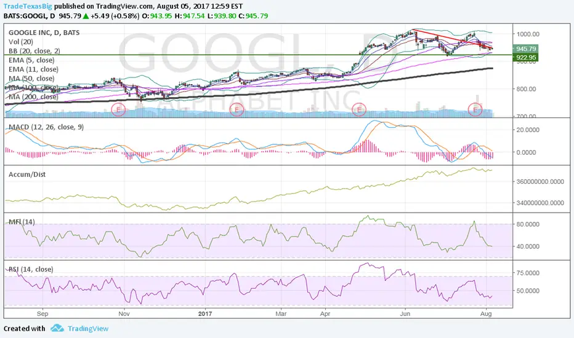574x338 pixels.
Task: Select the GOOGLE INC, D, BATS chart title
Action: click(x=44, y=33)
